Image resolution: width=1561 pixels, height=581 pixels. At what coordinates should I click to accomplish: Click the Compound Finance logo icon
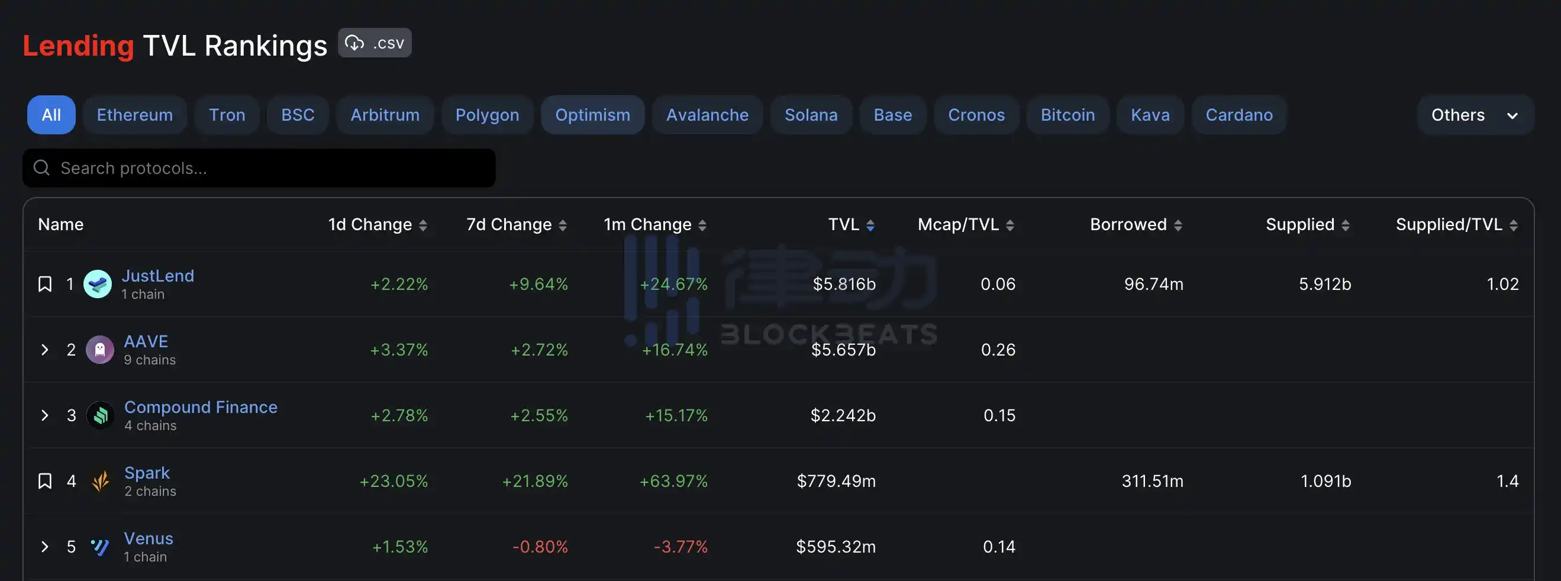pyautogui.click(x=101, y=415)
